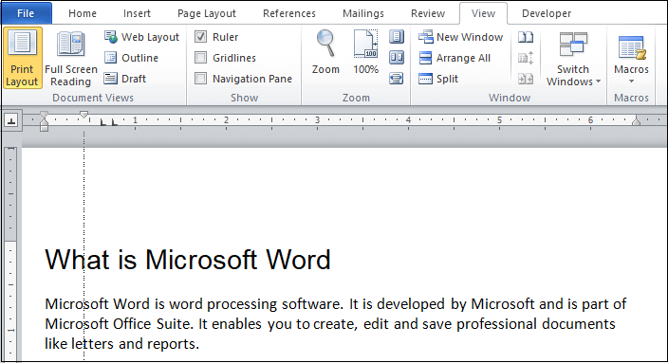Uncheck the Ruler checkbox
Viewport: 668px width, 363px height.
[x=200, y=37]
